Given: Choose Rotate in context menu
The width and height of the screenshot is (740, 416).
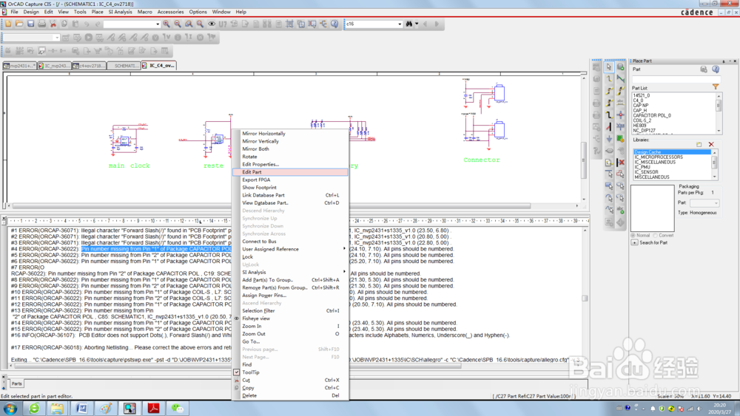Looking at the screenshot, I should (x=290, y=157).
